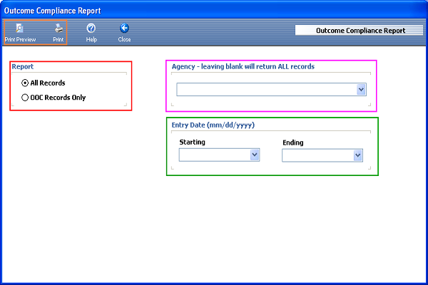Open the Starting date dropdown arrow
The height and width of the screenshot is (285, 428).
[254, 155]
